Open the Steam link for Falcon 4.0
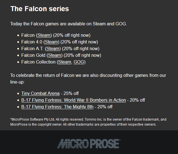Image resolution: width=178 pixels, height=154 pixels. click(51, 42)
